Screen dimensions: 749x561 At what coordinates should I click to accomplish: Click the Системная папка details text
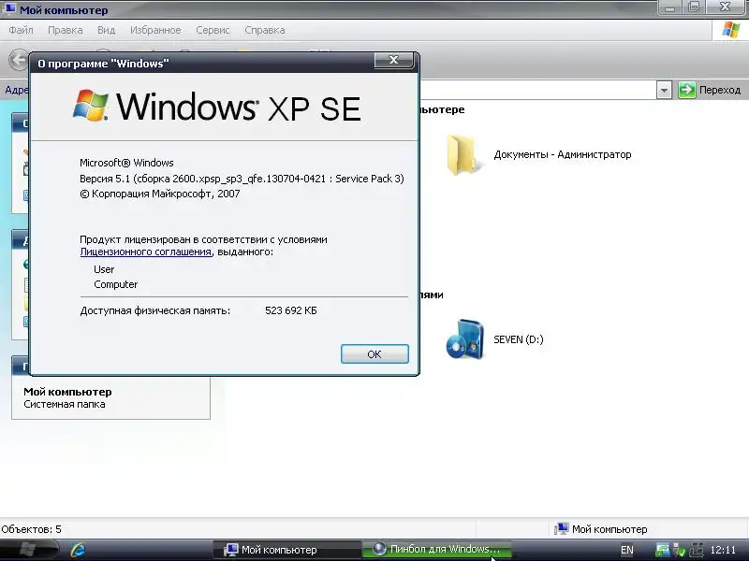65,404
